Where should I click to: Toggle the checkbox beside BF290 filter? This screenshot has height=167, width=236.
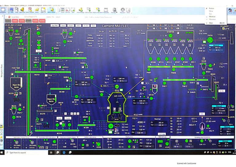(x=7, y=31)
